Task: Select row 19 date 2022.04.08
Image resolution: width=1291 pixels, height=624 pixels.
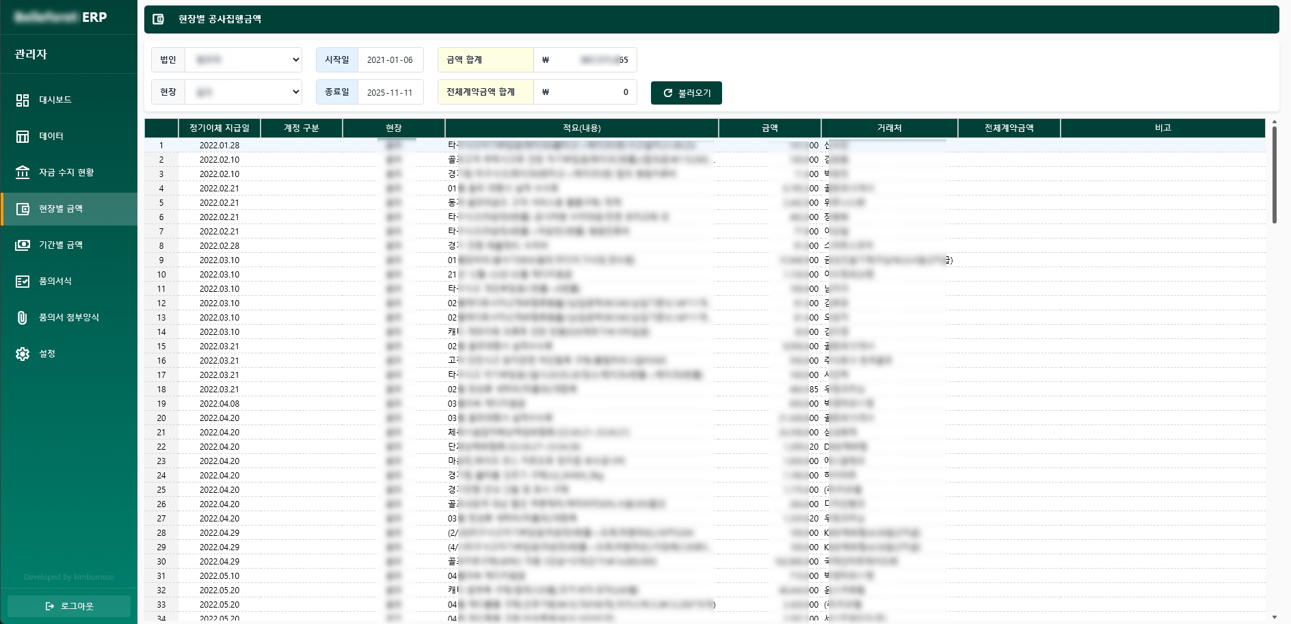Action: [x=219, y=404]
